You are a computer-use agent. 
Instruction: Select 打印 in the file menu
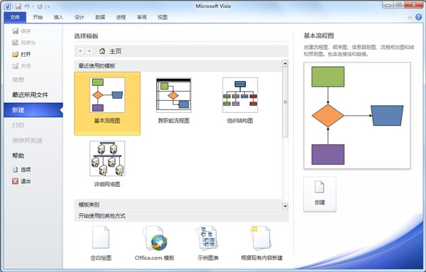(18, 125)
